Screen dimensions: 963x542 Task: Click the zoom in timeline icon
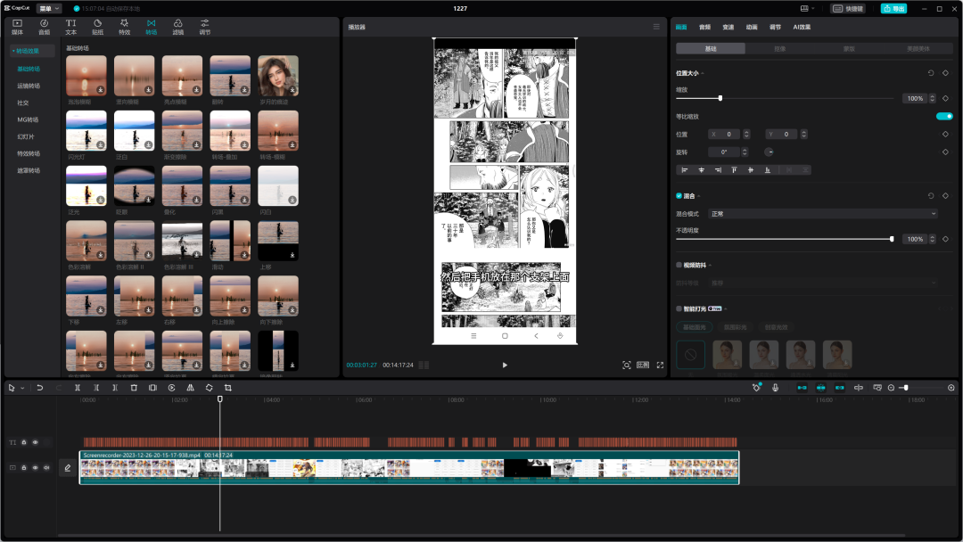click(x=951, y=388)
